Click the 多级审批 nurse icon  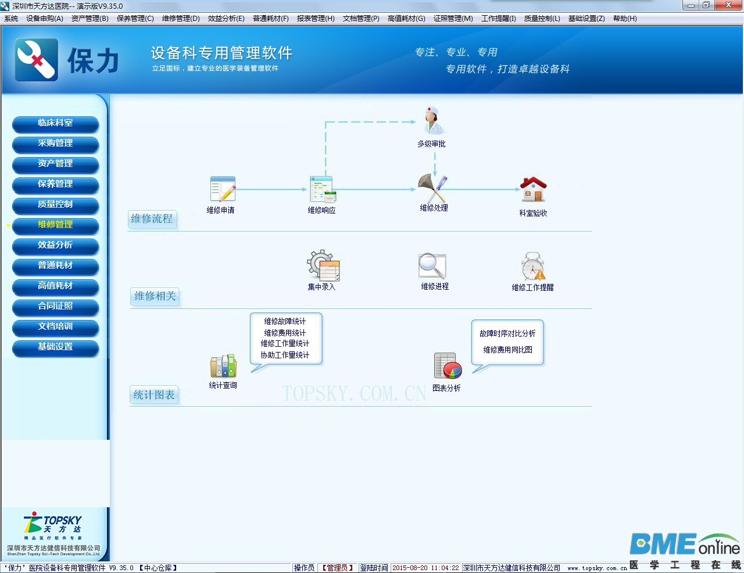431,119
